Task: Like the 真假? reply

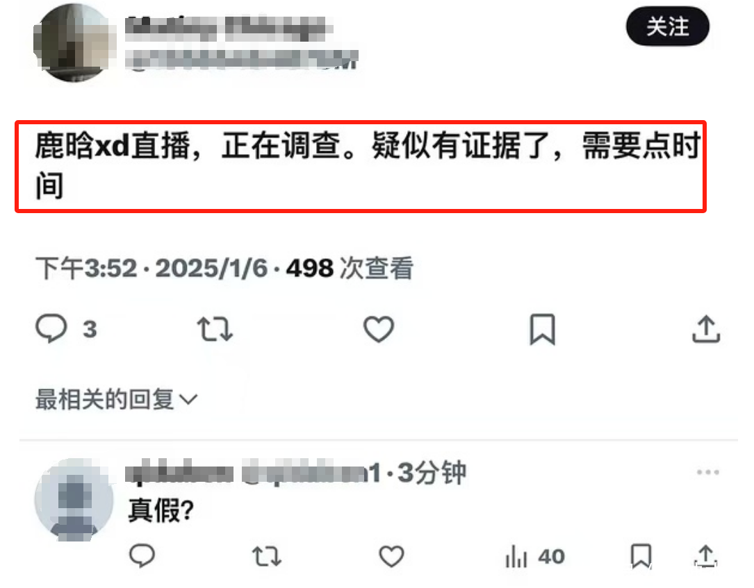Action: tap(391, 556)
